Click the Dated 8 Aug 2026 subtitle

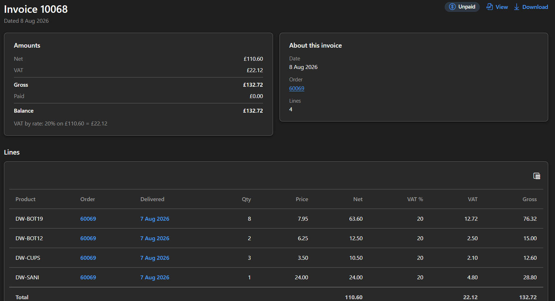click(26, 21)
